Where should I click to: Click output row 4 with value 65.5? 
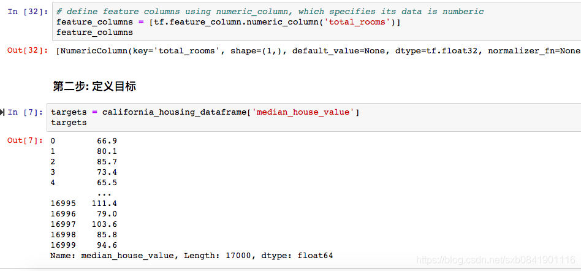(x=84, y=182)
